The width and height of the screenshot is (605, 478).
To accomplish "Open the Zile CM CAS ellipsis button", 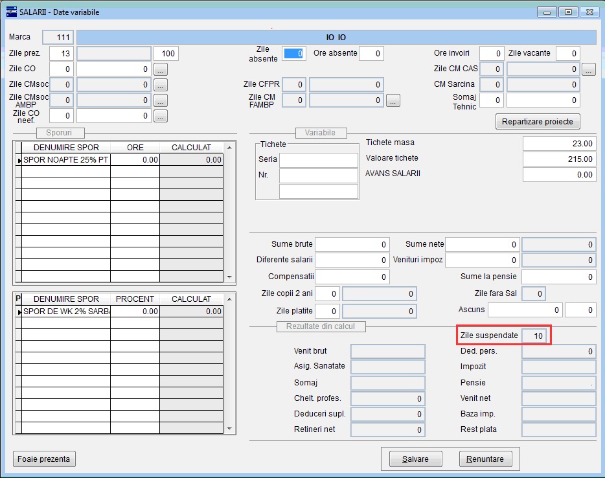I will point(588,69).
